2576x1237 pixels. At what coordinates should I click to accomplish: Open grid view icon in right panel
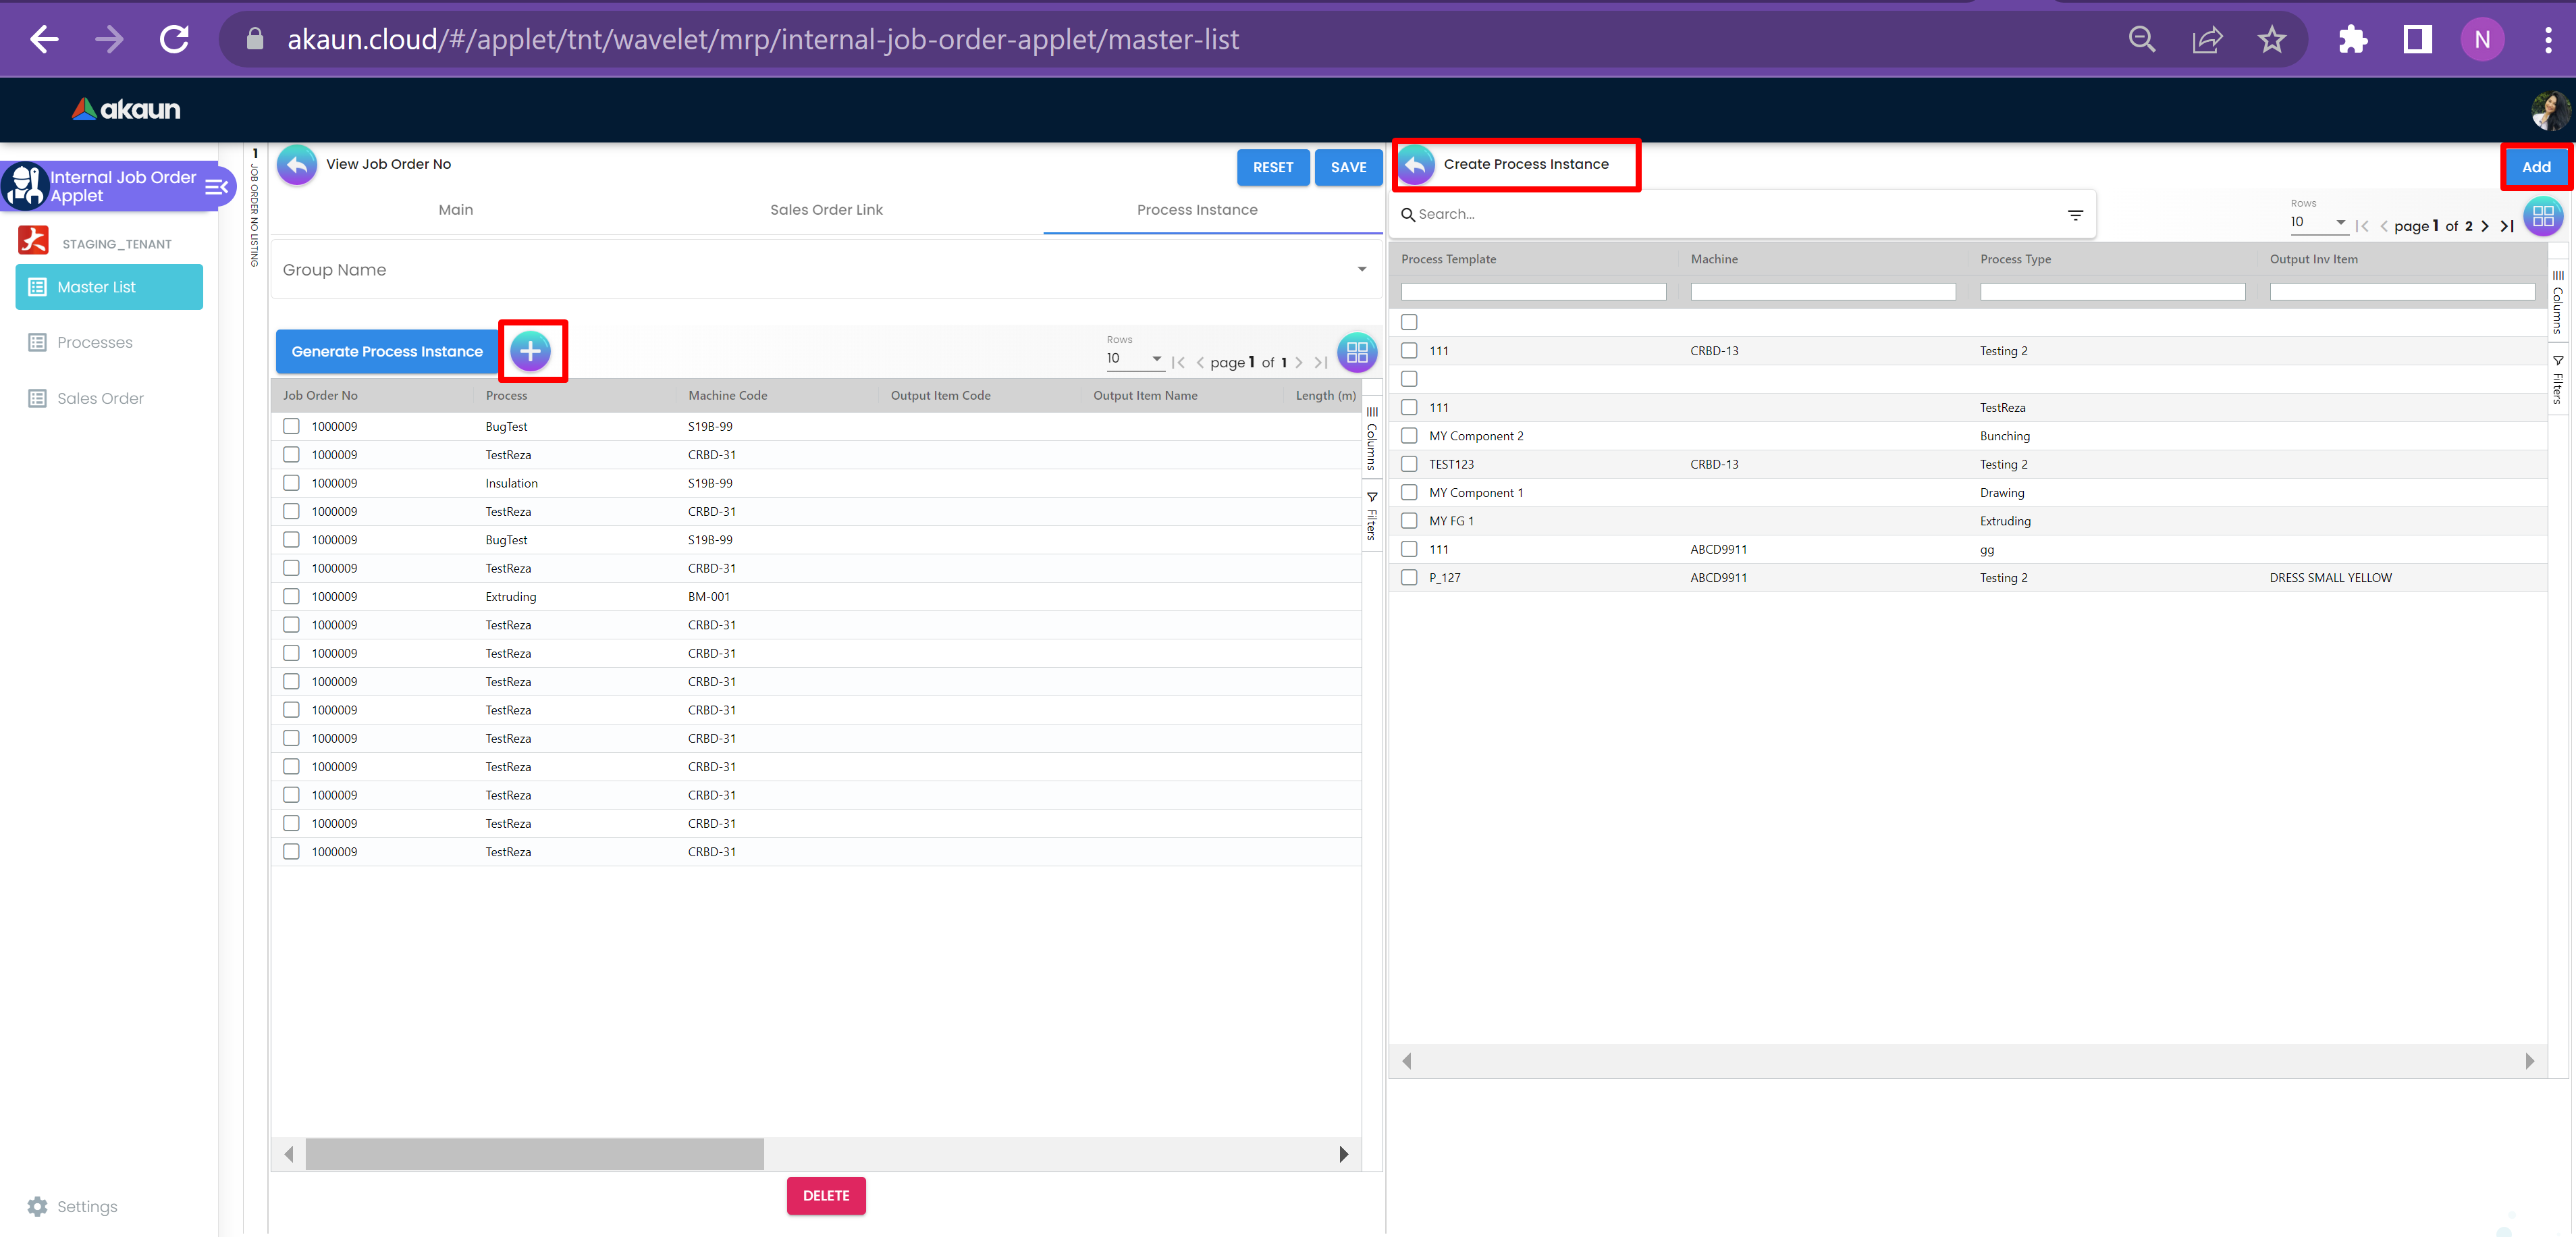tap(2542, 217)
